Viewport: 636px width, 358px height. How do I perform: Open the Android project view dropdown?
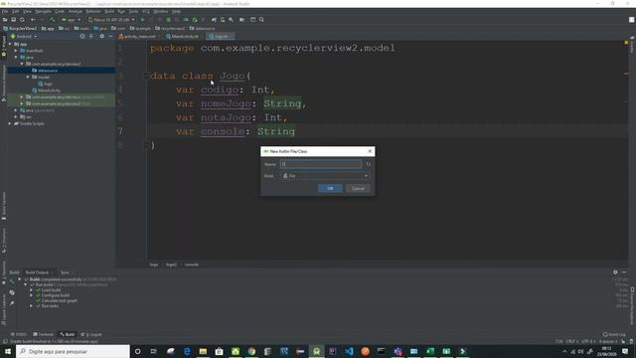[24, 36]
